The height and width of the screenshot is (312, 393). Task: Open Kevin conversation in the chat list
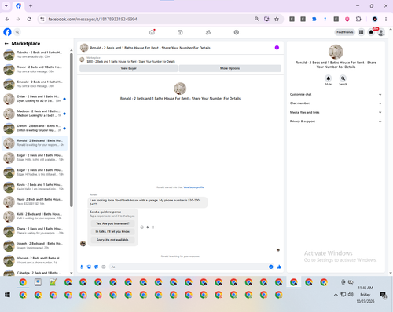click(x=35, y=187)
